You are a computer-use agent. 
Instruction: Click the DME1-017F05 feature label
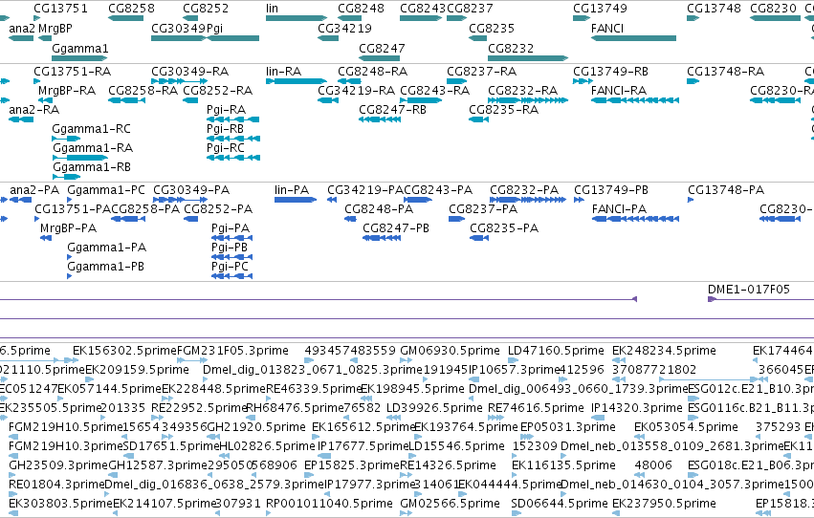pyautogui.click(x=749, y=290)
